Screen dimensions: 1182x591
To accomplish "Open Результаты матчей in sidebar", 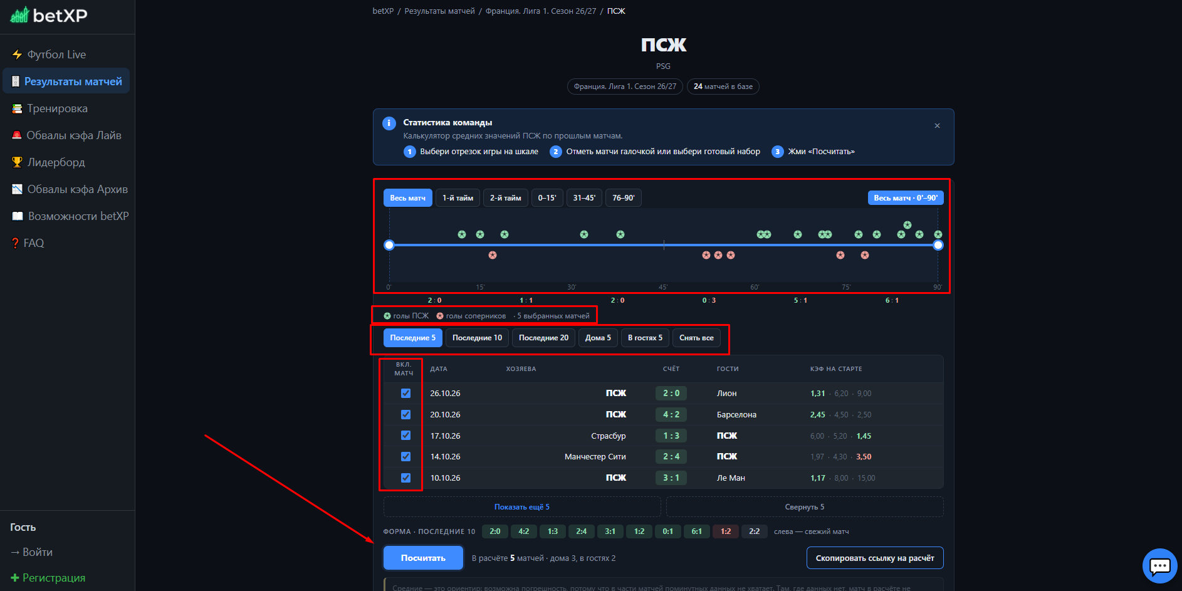I will (x=66, y=81).
